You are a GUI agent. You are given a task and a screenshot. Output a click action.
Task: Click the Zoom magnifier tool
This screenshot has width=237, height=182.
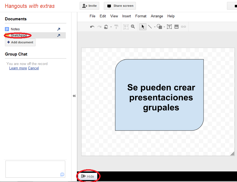point(133,27)
